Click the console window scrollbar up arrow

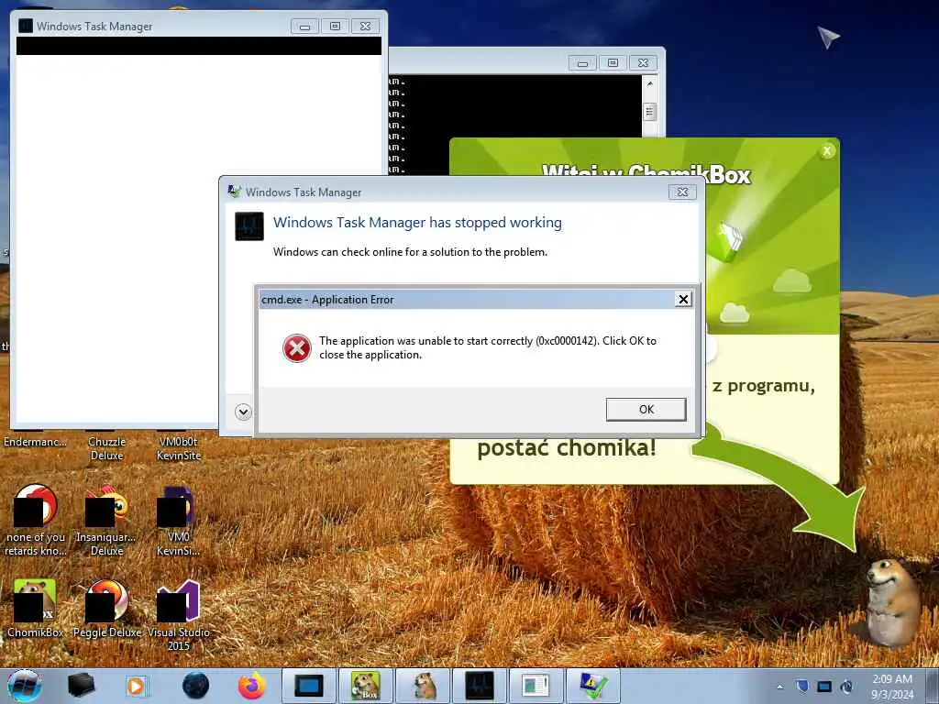pos(650,83)
